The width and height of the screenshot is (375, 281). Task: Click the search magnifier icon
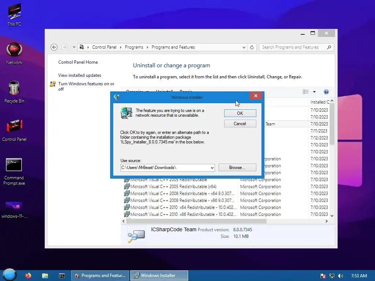329,47
